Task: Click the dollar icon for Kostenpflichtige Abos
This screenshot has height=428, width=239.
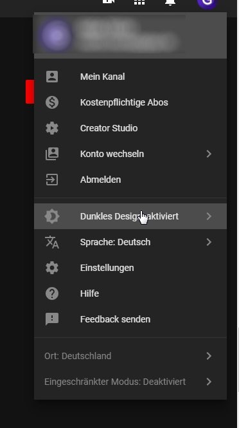Action: (52, 102)
